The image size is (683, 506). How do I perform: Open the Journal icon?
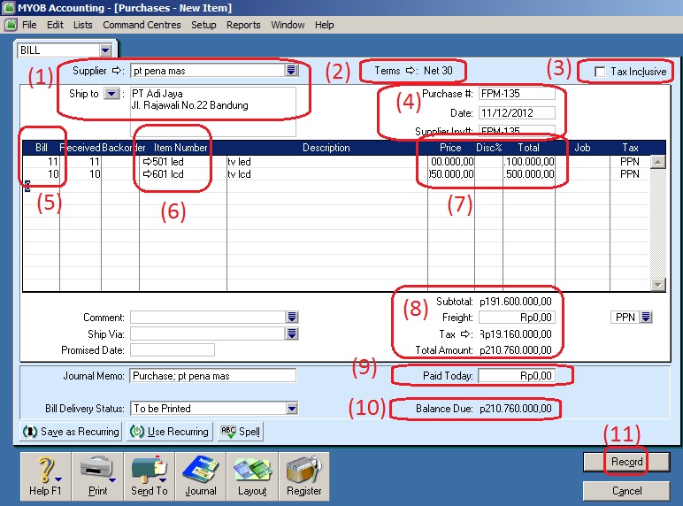(200, 477)
